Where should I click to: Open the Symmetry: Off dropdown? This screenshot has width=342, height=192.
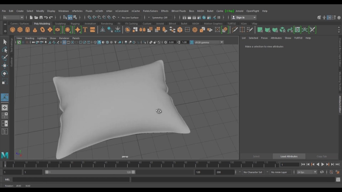pyautogui.click(x=161, y=18)
